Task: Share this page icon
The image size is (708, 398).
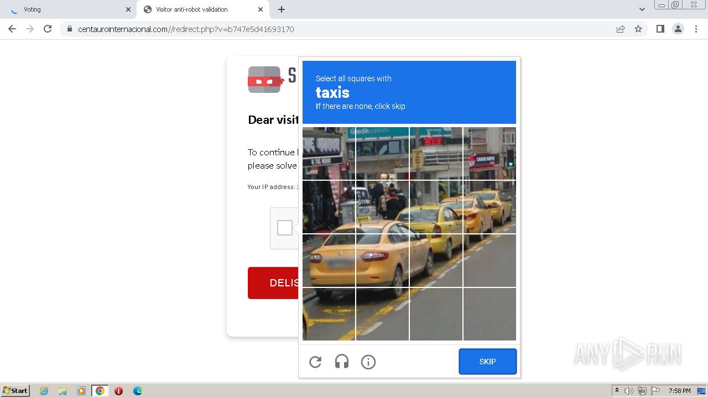Action: (x=621, y=29)
